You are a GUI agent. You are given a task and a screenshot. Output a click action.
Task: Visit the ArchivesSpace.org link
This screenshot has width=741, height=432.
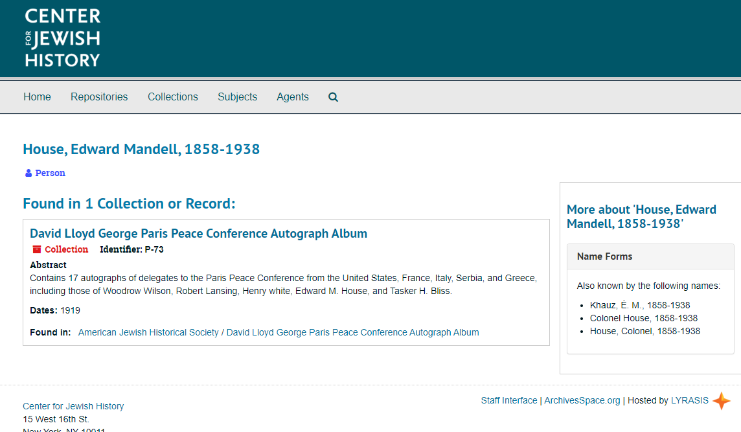click(582, 400)
